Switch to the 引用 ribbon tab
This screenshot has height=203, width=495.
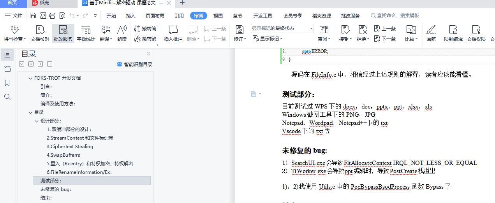[x=179, y=16]
